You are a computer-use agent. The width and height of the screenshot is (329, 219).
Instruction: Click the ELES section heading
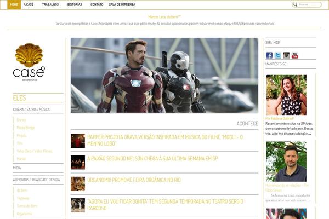20,98
